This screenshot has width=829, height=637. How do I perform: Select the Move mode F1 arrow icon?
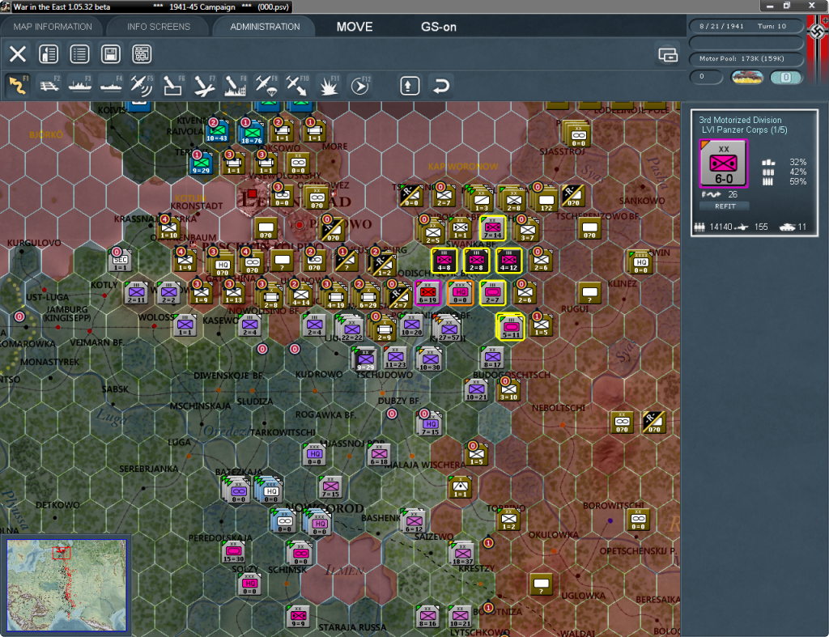18,86
